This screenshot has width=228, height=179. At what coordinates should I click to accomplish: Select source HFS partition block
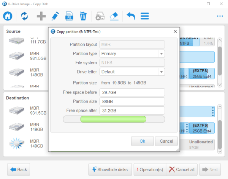pyautogui.click(x=184, y=73)
